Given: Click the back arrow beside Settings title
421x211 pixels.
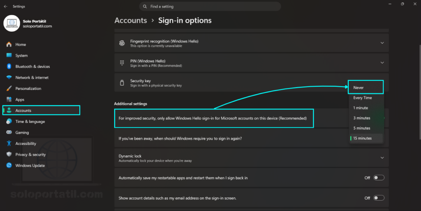Looking at the screenshot, I should click(6, 7).
